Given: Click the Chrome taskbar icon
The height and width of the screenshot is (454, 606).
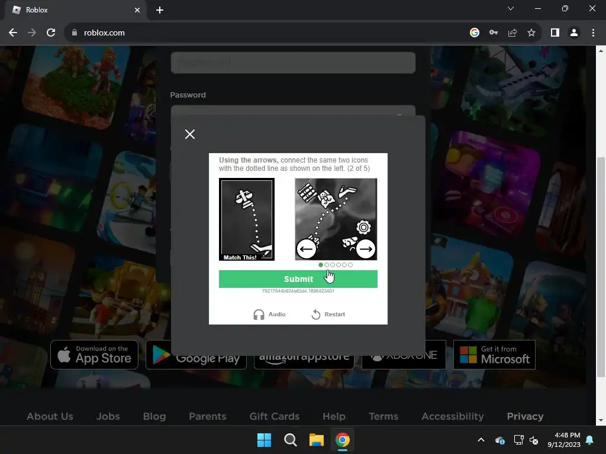Looking at the screenshot, I should 343,440.
